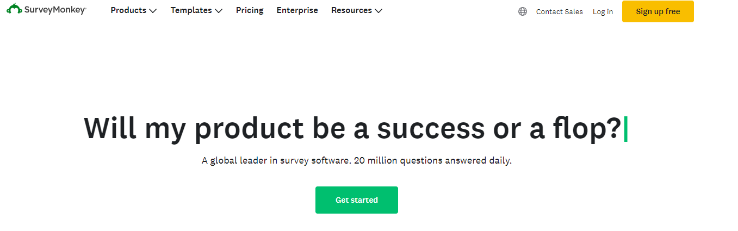The width and height of the screenshot is (738, 231).
Task: Open the Resources menu label
Action: (351, 10)
